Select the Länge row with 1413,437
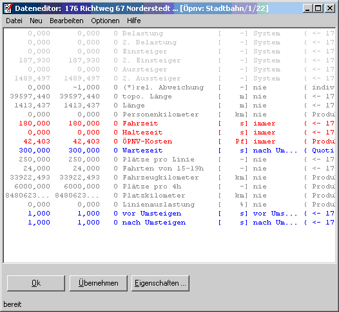339x312 pixels. click(x=169, y=106)
